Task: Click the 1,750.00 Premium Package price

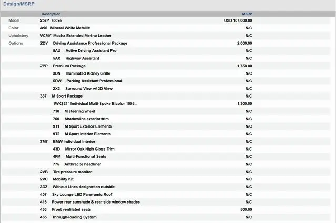Action: pyautogui.click(x=245, y=66)
